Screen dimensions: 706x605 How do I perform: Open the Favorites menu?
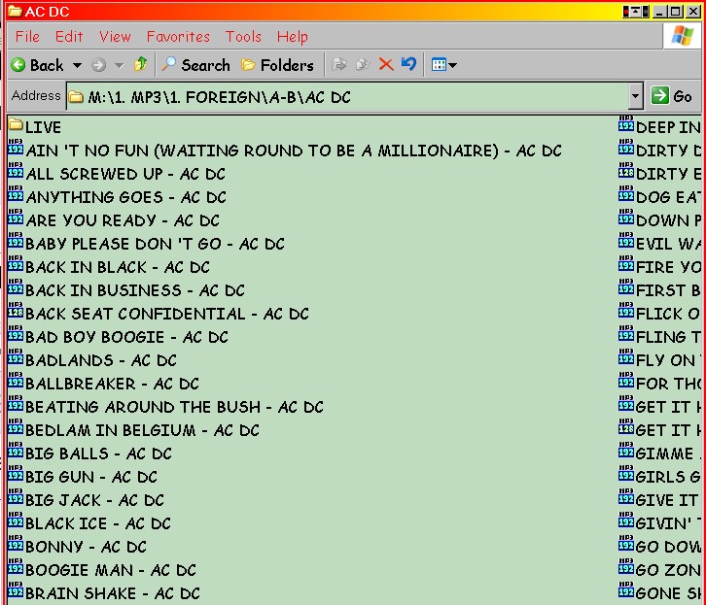coord(178,36)
